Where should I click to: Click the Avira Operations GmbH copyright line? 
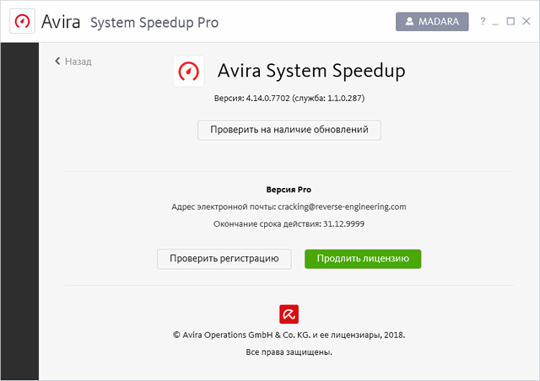coord(289,335)
